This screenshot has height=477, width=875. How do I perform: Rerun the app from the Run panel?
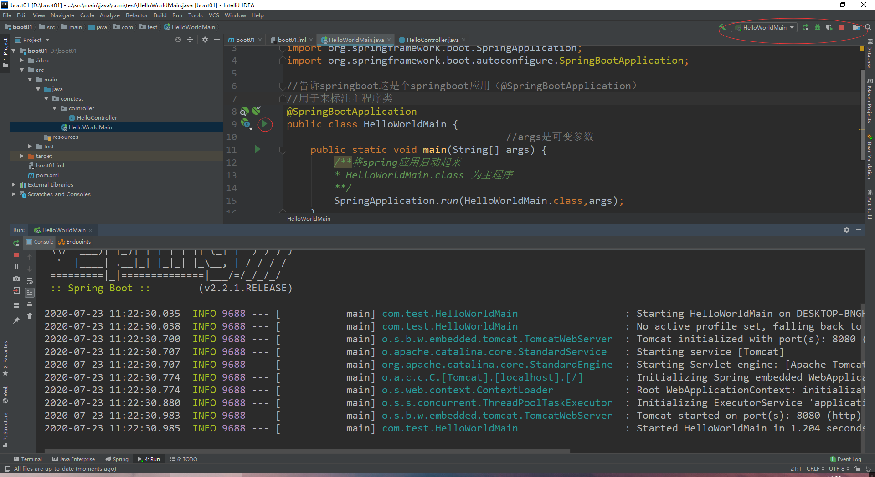[16, 243]
